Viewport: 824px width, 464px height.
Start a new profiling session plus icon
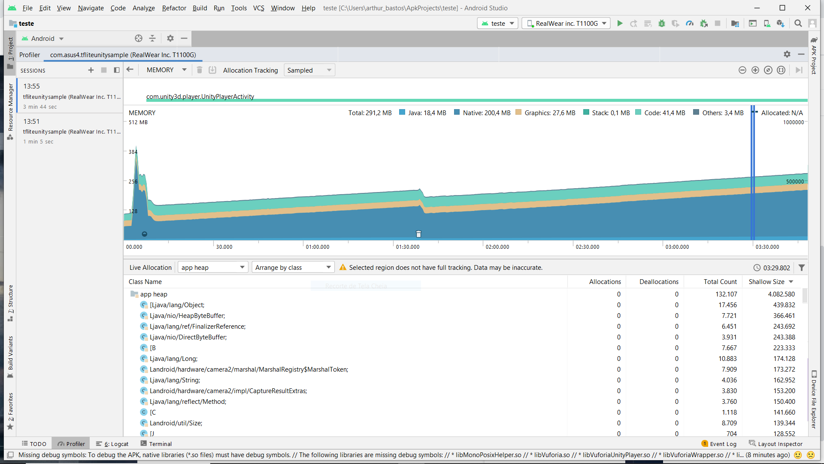[91, 70]
